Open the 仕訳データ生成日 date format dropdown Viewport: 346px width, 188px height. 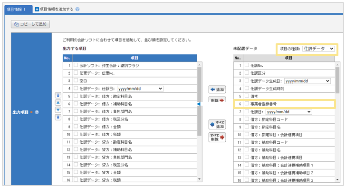[x=307, y=81]
